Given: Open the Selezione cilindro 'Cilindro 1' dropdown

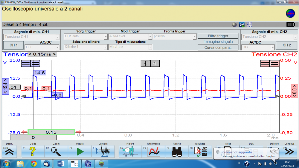Looking at the screenshot, I should point(85,47).
